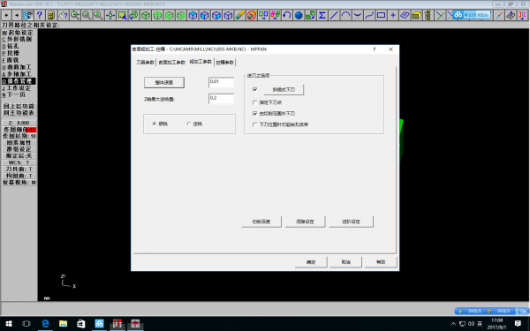Select the Zoom window magnifier tool

75,15
